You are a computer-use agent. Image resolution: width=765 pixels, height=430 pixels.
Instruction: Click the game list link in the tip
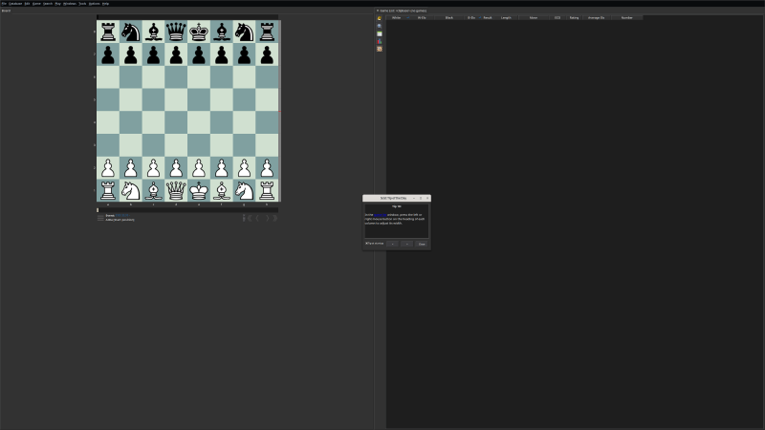coord(380,215)
